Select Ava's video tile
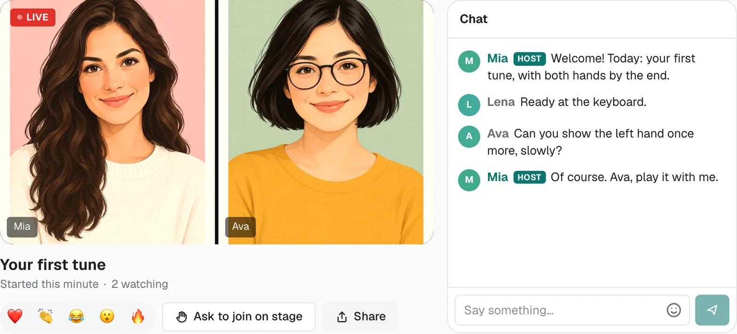The height and width of the screenshot is (334, 737). coord(326,122)
